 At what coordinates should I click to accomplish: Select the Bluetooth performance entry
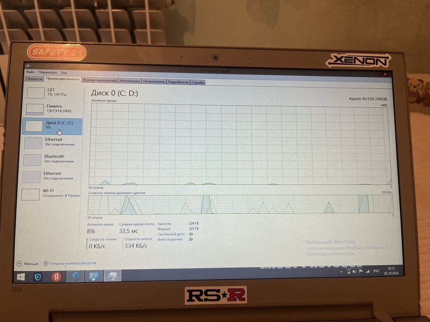(51, 159)
